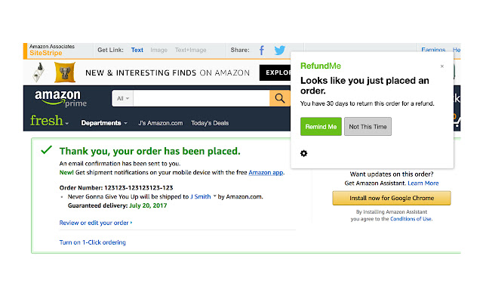Viewport: 483px width, 302px height.
Task: Click the Facebook share icon
Action: [x=262, y=51]
